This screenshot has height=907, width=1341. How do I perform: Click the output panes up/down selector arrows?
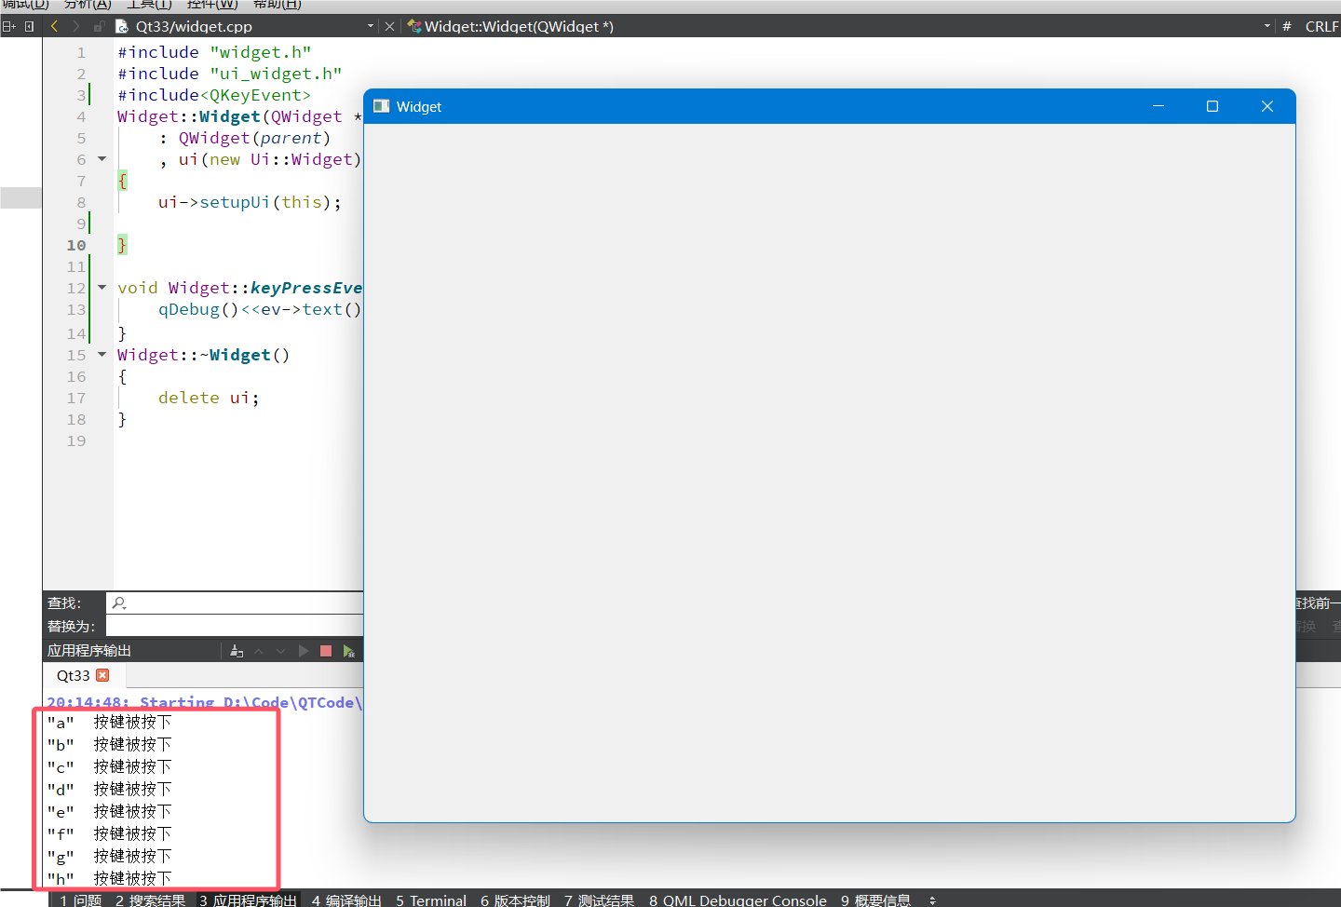pos(932,900)
